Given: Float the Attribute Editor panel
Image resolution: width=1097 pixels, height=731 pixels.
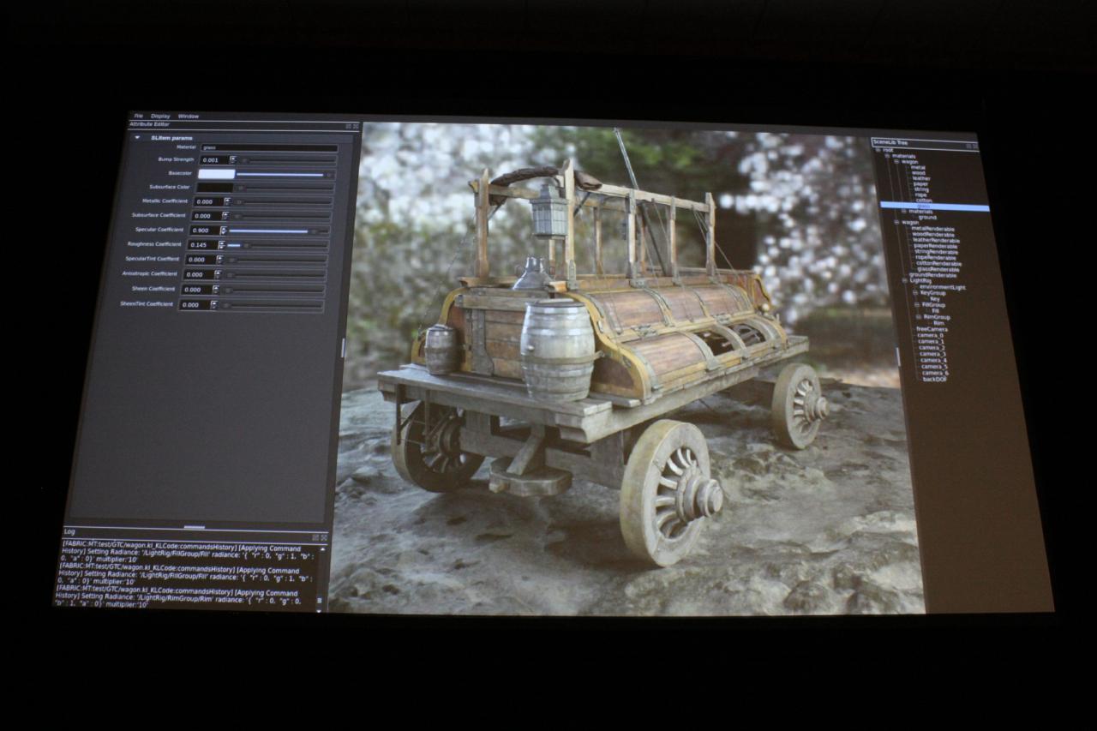Looking at the screenshot, I should pos(348,126).
